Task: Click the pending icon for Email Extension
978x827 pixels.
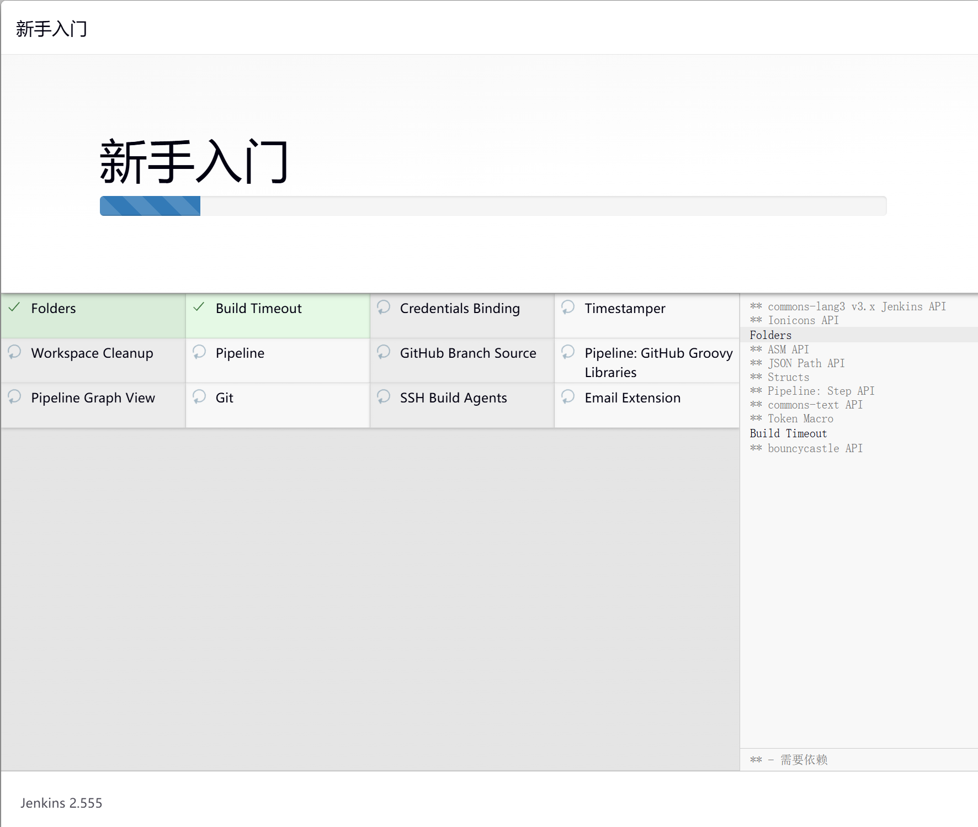Action: pos(568,396)
